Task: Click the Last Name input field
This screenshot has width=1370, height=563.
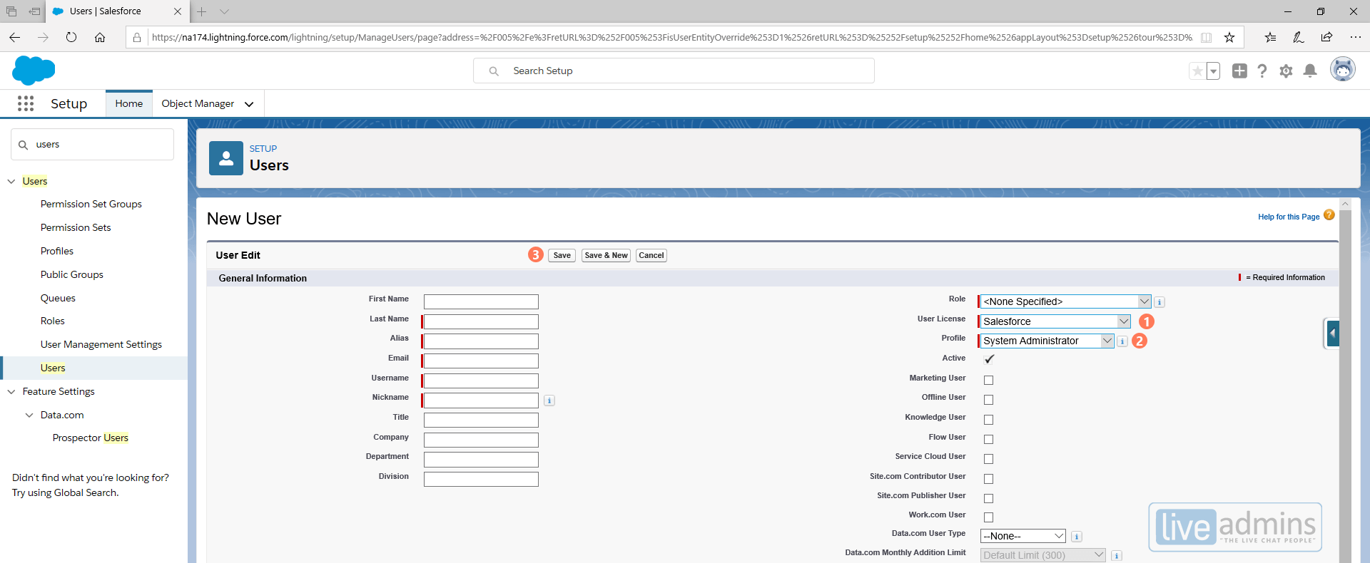Action: (481, 321)
